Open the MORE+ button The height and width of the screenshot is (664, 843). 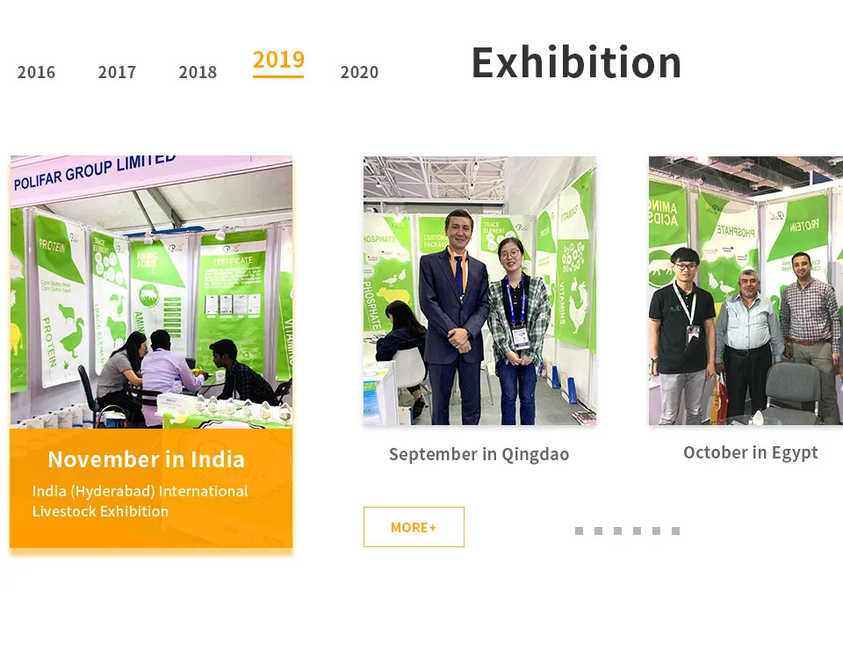pyautogui.click(x=414, y=527)
